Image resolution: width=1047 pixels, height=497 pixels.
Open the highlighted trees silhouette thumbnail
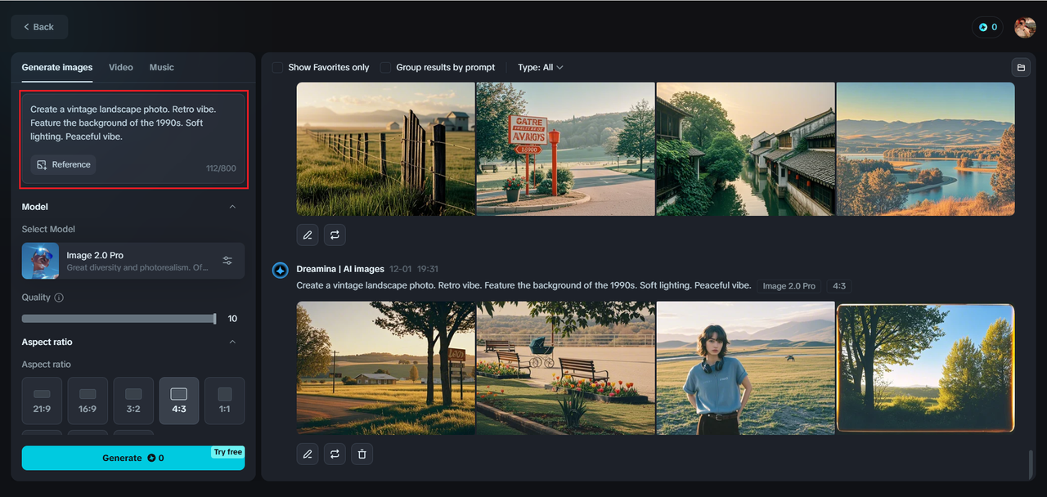[925, 368]
